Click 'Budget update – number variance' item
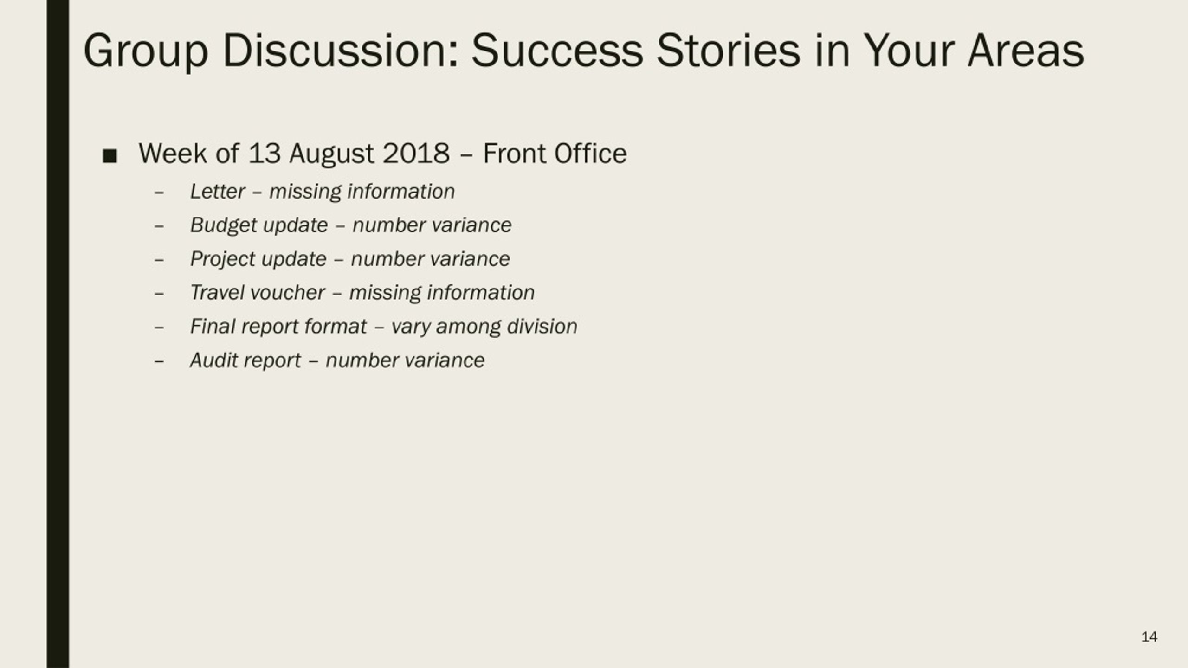 pos(351,225)
